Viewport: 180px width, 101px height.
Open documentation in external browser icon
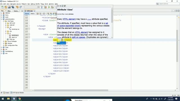point(62,6)
